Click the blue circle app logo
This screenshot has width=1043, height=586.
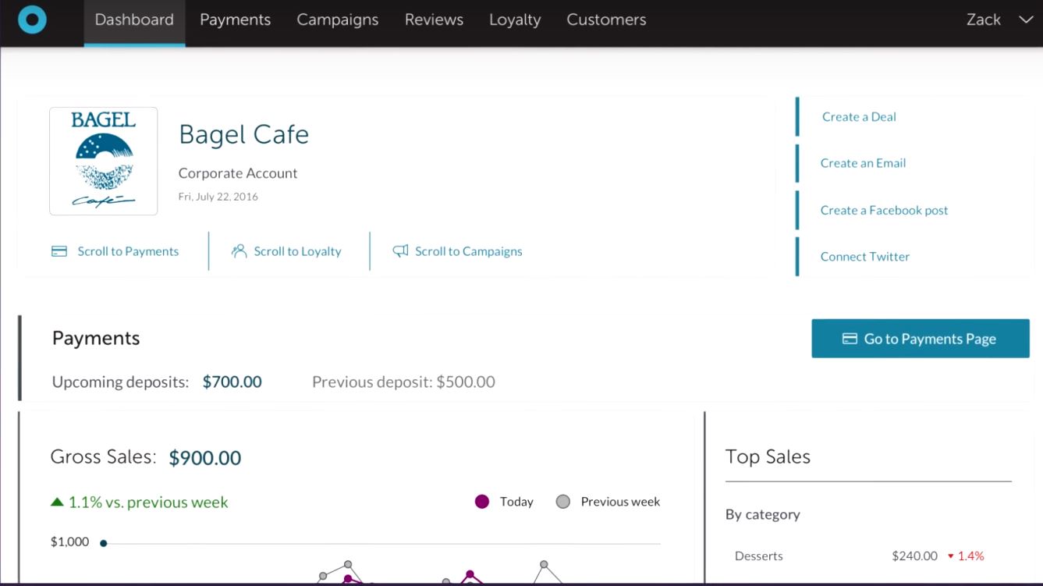tap(32, 20)
